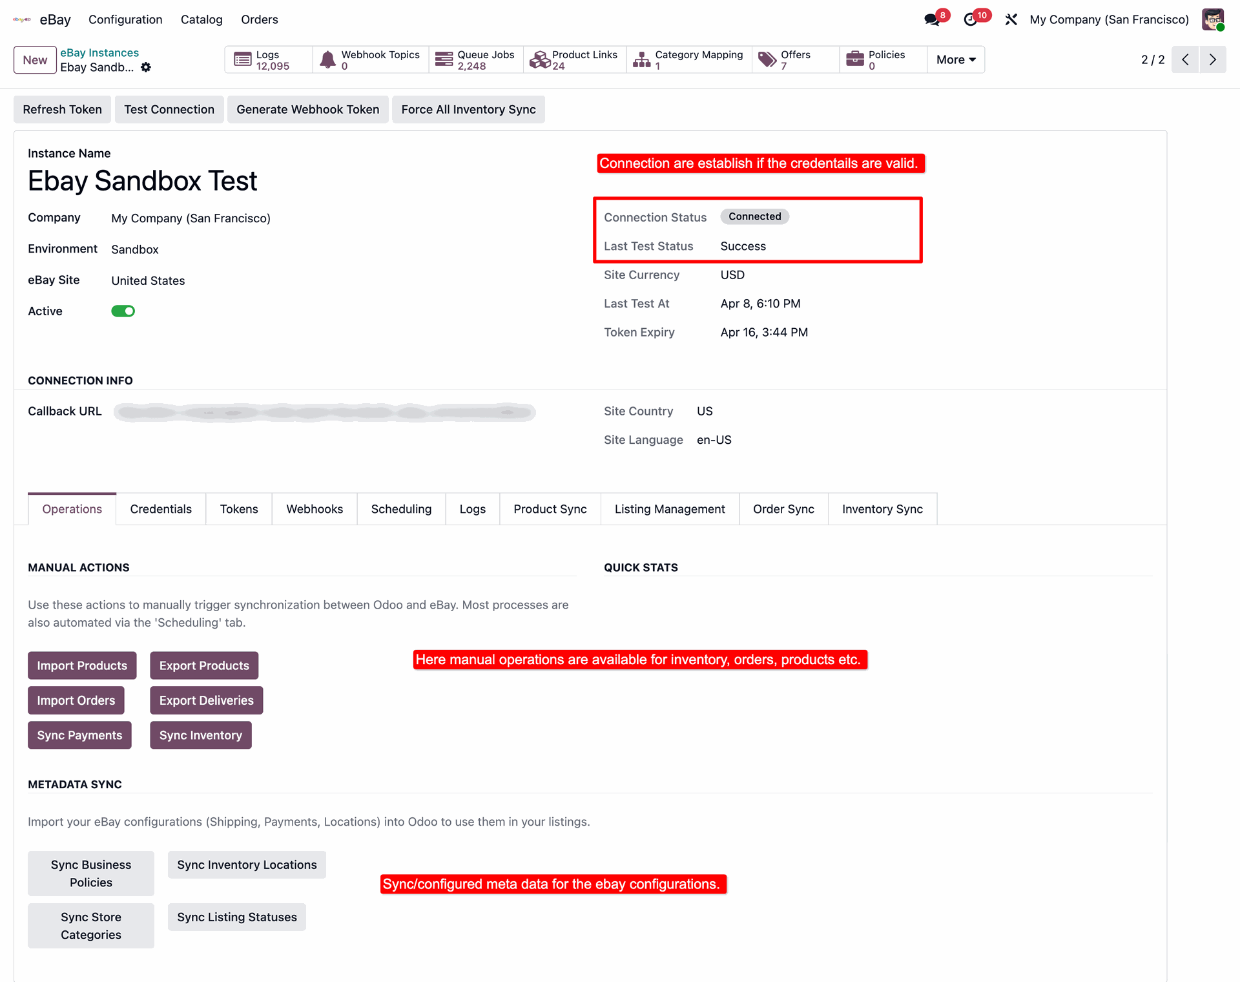Click Sync Listing Statuses
Viewport: 1240px width, 982px height.
237,917
